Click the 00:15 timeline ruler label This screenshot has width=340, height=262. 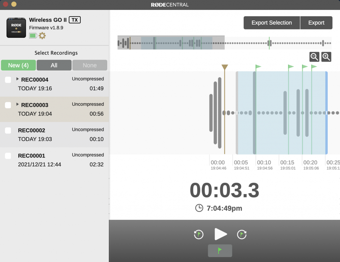(287, 163)
